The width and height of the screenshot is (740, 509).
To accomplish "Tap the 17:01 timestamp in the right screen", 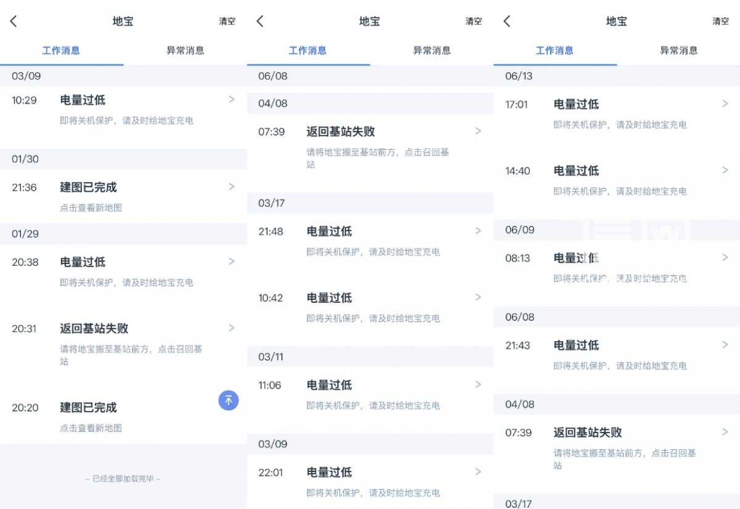I will coord(516,104).
